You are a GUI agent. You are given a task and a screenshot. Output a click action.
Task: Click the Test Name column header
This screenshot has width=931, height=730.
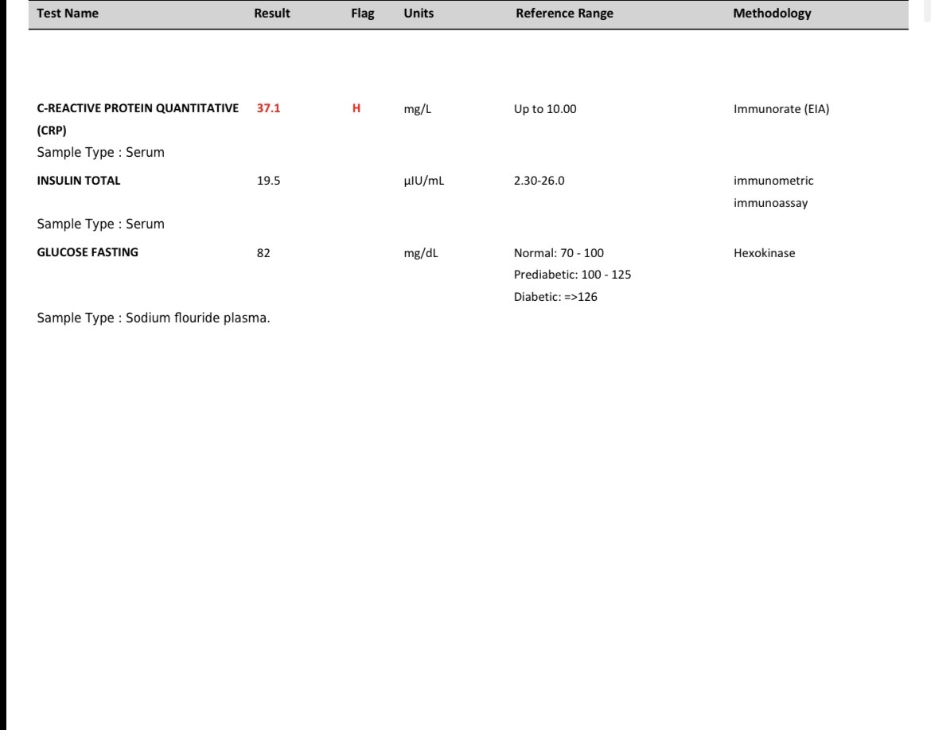tap(68, 13)
